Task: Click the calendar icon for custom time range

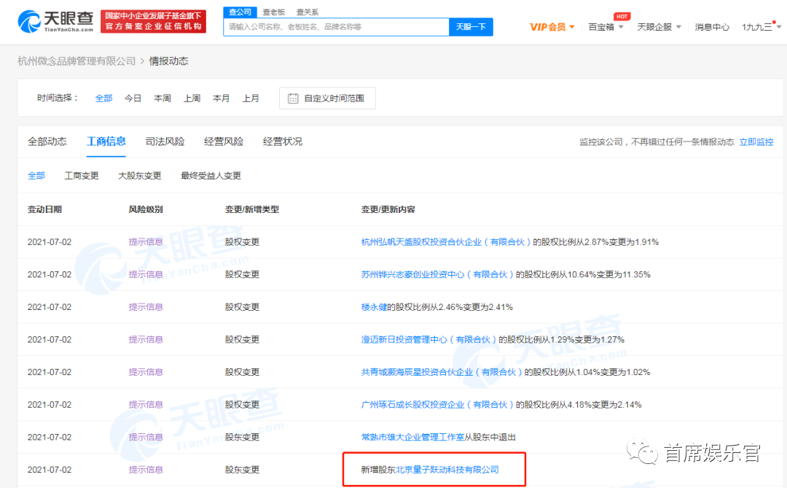Action: [x=293, y=98]
